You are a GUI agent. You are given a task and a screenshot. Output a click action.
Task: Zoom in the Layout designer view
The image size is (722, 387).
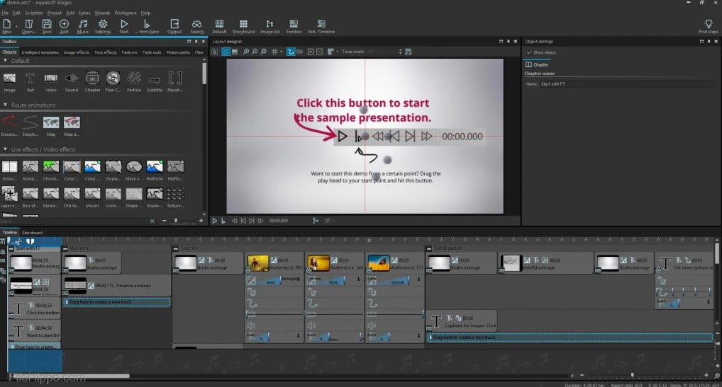246,52
